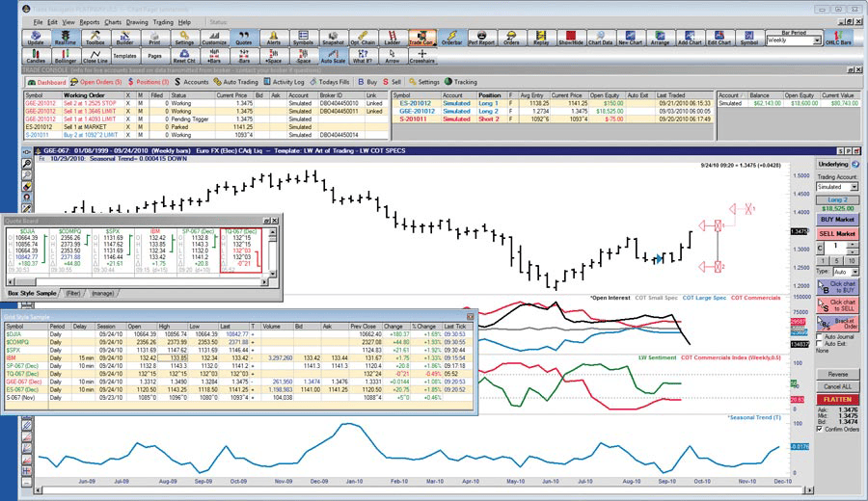The image size is (868, 501).
Task: Click the Bracket Order button
Action: point(837,324)
